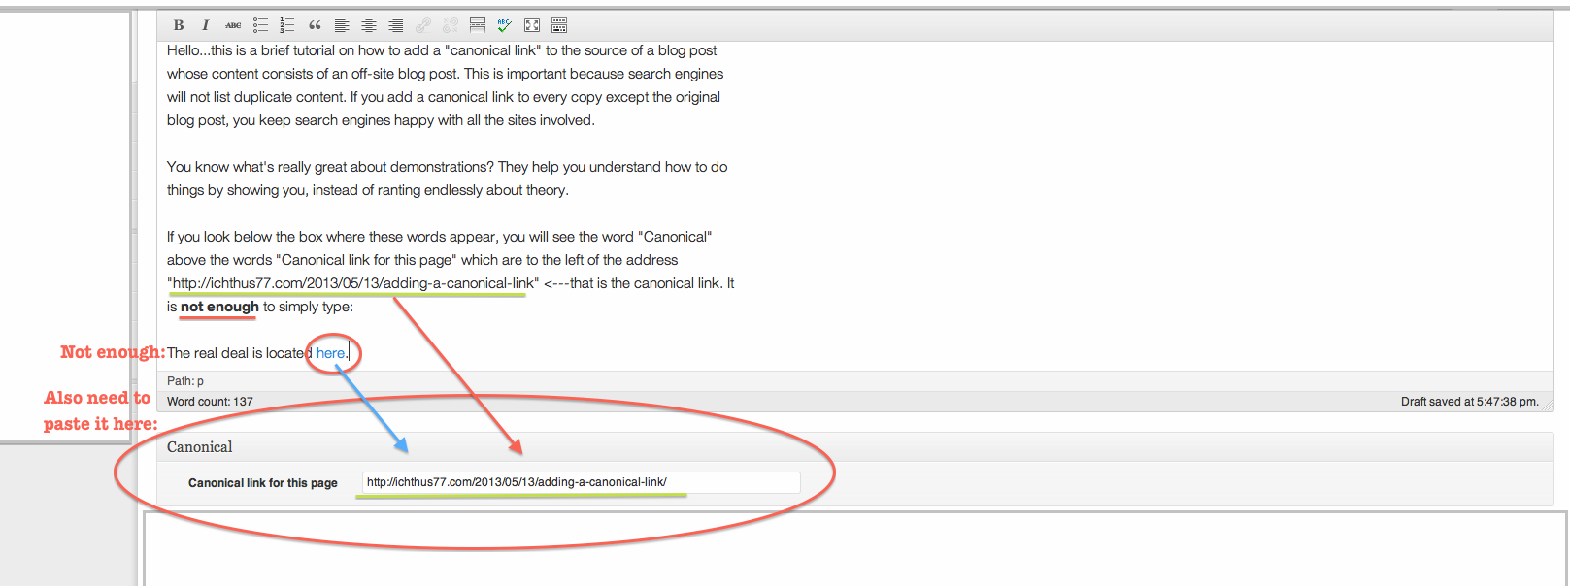The height and width of the screenshot is (586, 1570).
Task: Click the bold "not enough" text
Action: 219,307
